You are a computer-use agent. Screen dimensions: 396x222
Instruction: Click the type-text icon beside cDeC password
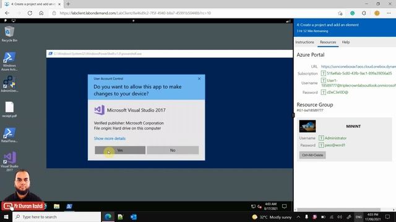coord(323,92)
